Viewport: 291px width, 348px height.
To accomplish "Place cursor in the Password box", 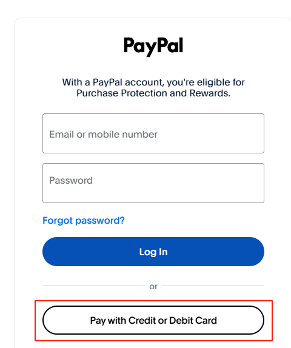I will tap(153, 183).
